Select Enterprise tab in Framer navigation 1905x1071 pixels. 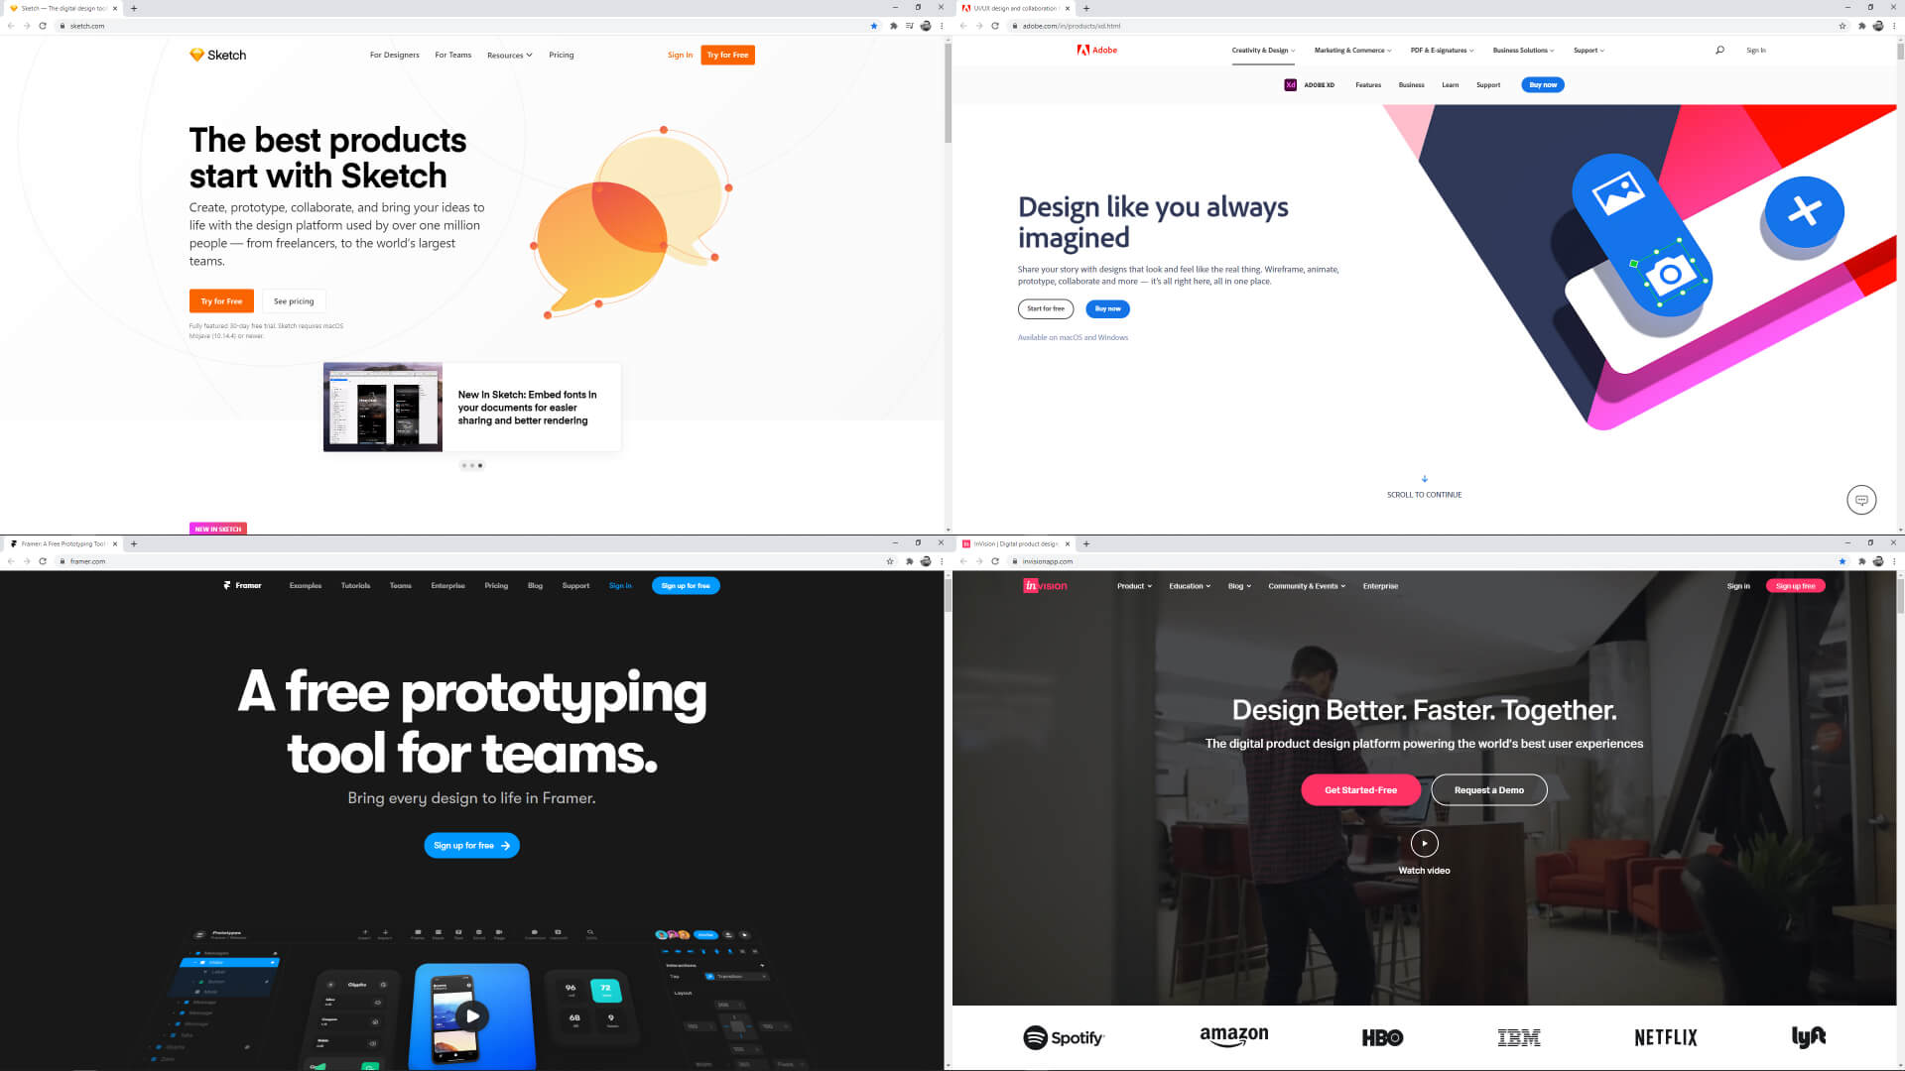click(x=447, y=586)
